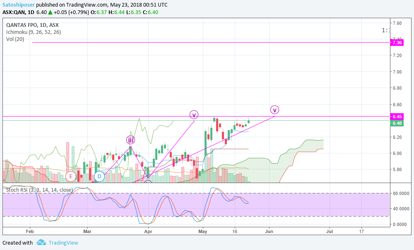Click the Jun date axis label

pyautogui.click(x=269, y=231)
